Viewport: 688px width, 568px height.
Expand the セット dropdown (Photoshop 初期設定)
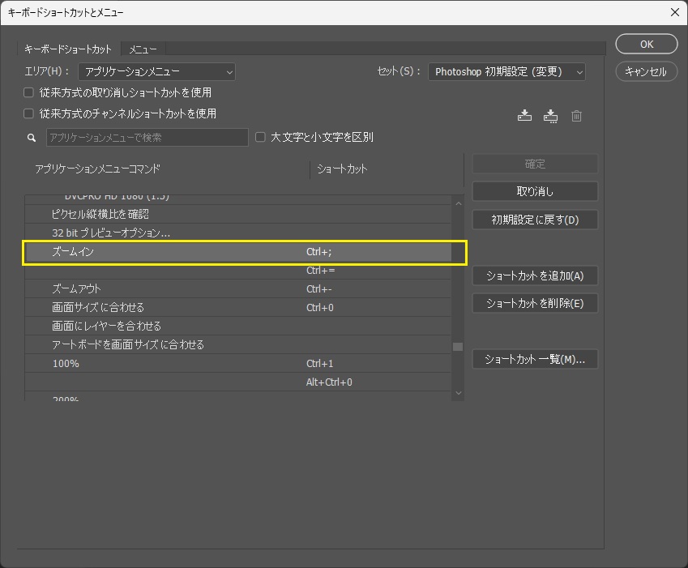(506, 72)
